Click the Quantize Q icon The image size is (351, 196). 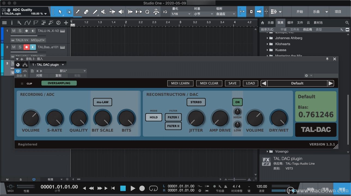(x=147, y=12)
